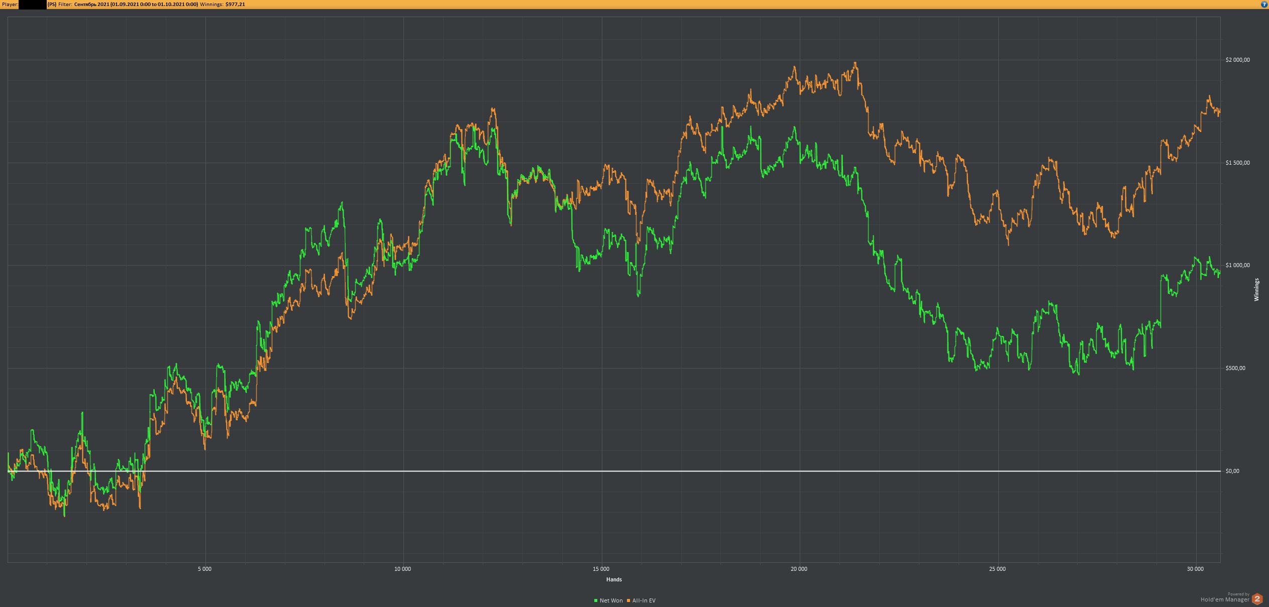Click the green Net Won legend square

pyautogui.click(x=596, y=600)
